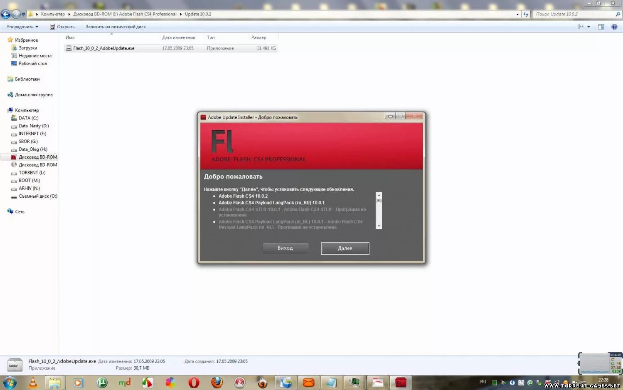This screenshot has width=623, height=390.
Task: Open the view options dropdown arrow
Action: click(x=589, y=27)
